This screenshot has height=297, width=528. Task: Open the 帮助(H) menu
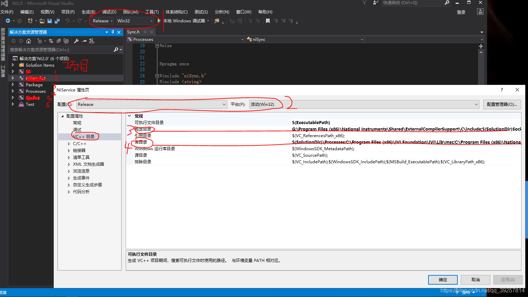click(x=265, y=12)
